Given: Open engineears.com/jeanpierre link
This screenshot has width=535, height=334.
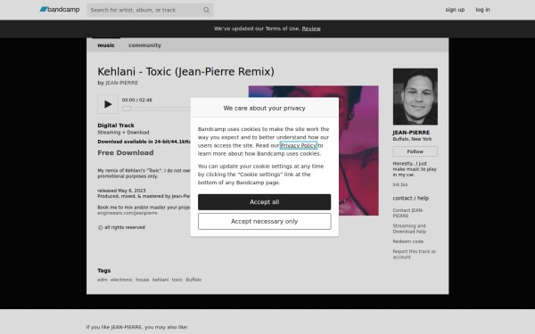Looking at the screenshot, I should [x=128, y=213].
